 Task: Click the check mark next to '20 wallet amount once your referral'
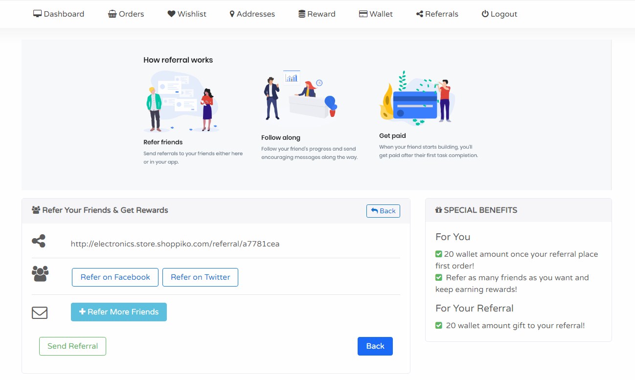pos(439,254)
